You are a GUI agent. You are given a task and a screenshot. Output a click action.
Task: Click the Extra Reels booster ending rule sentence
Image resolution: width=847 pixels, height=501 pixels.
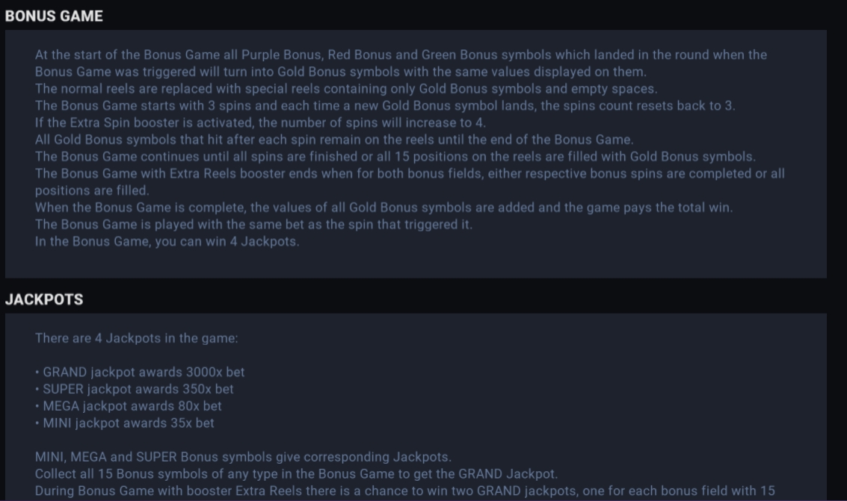(x=410, y=182)
